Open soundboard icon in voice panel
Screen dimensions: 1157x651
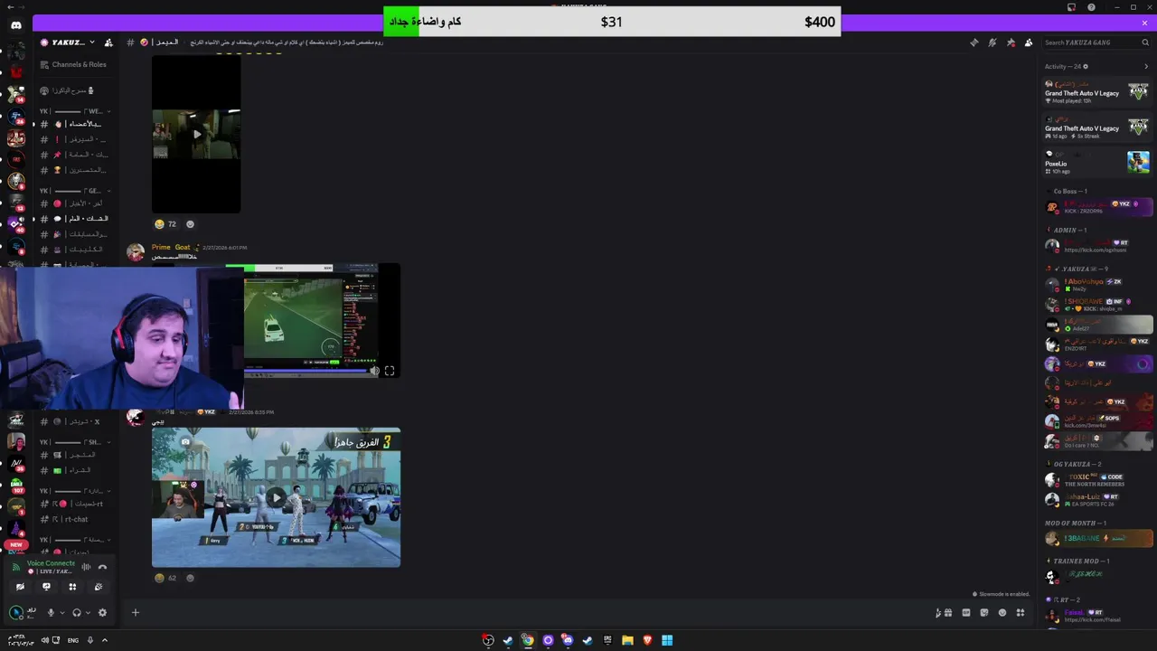click(99, 587)
